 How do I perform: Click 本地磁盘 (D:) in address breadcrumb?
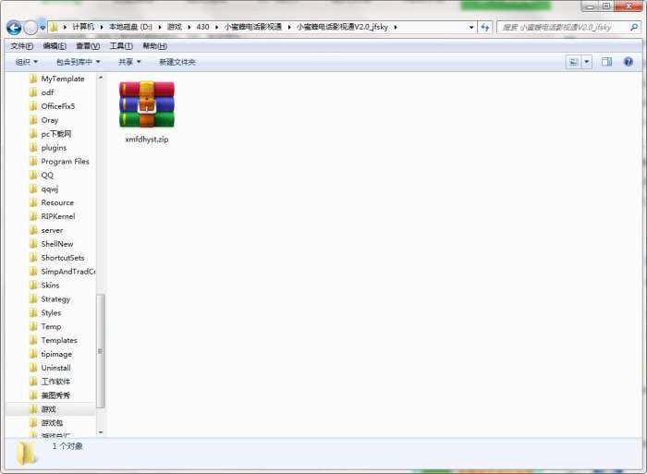click(x=130, y=27)
